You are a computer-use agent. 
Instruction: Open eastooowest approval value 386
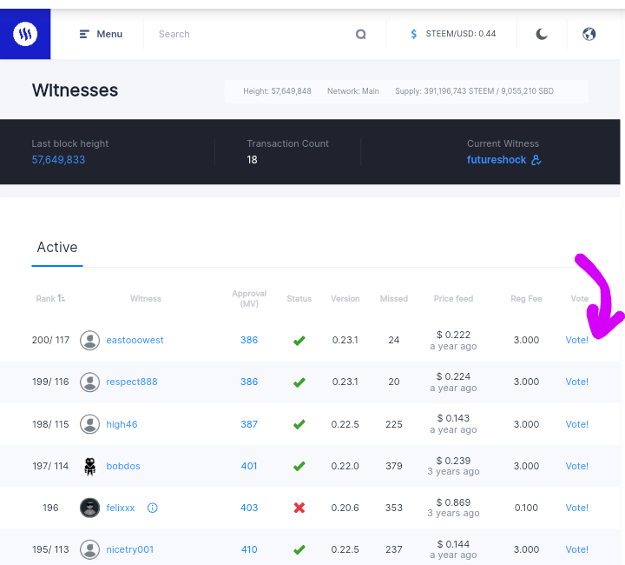tap(249, 340)
